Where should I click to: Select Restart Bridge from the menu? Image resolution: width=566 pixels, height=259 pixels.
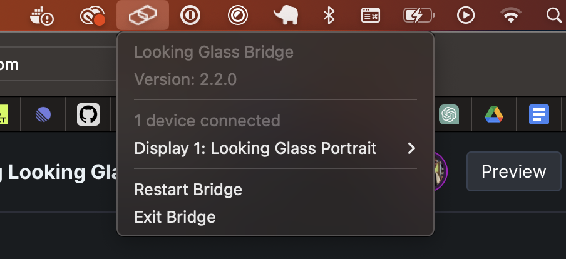(x=188, y=189)
